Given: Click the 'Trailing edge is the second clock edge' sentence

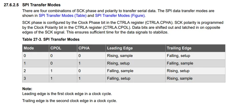Looking at the screenshot, I should tap(70, 101).
